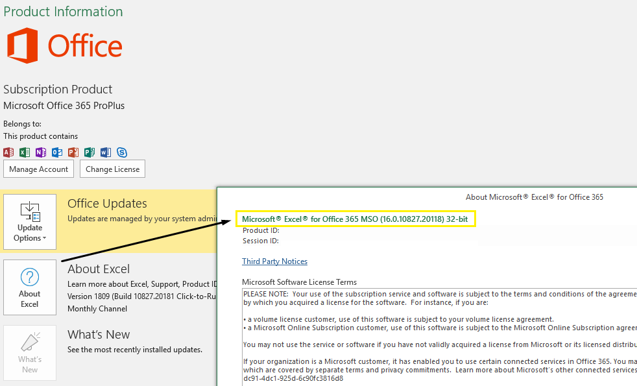Click the Product ID label in dialog
The width and height of the screenshot is (637, 386).
pyautogui.click(x=261, y=230)
